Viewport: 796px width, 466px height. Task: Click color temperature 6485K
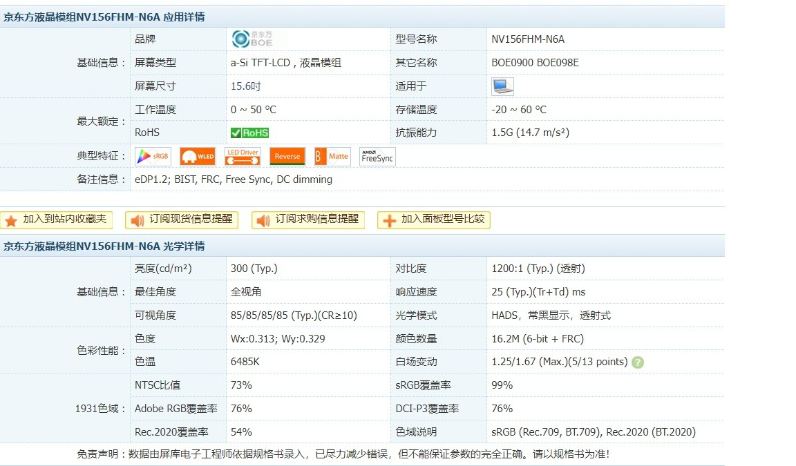pyautogui.click(x=245, y=362)
